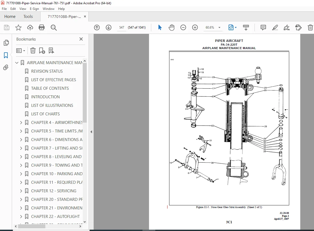Click the bookmarks vertical scrollbar thumb
This screenshot has width=314, height=231.
pos(85,93)
